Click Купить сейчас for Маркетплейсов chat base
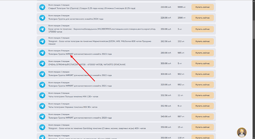 tap(203, 41)
